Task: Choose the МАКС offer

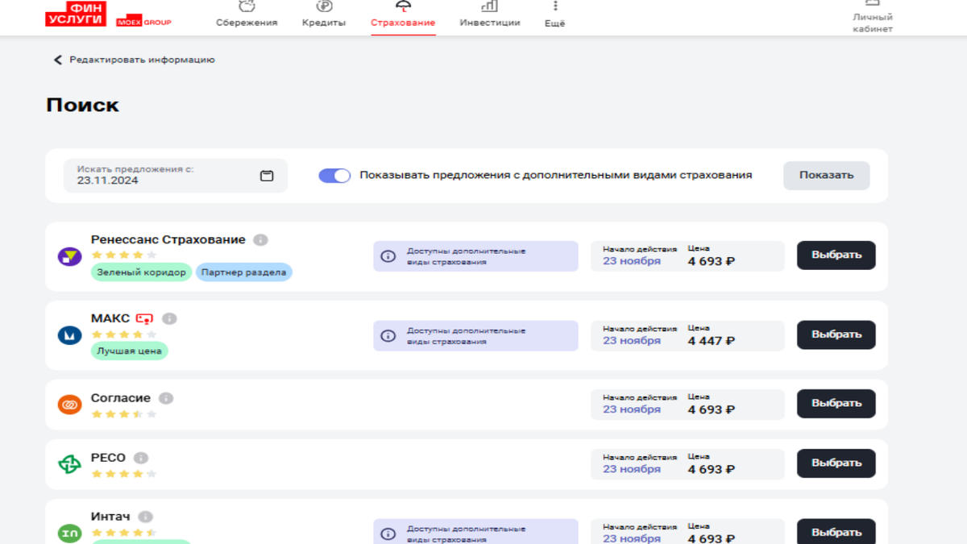Action: click(x=836, y=334)
